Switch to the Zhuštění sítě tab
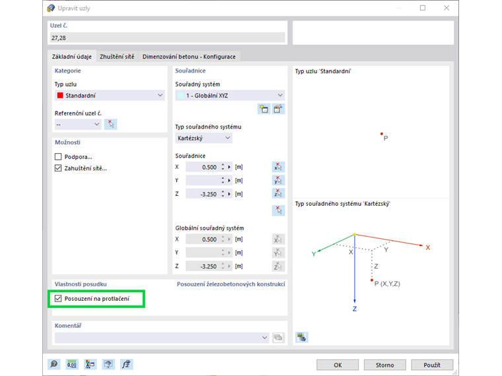 pyautogui.click(x=117, y=57)
